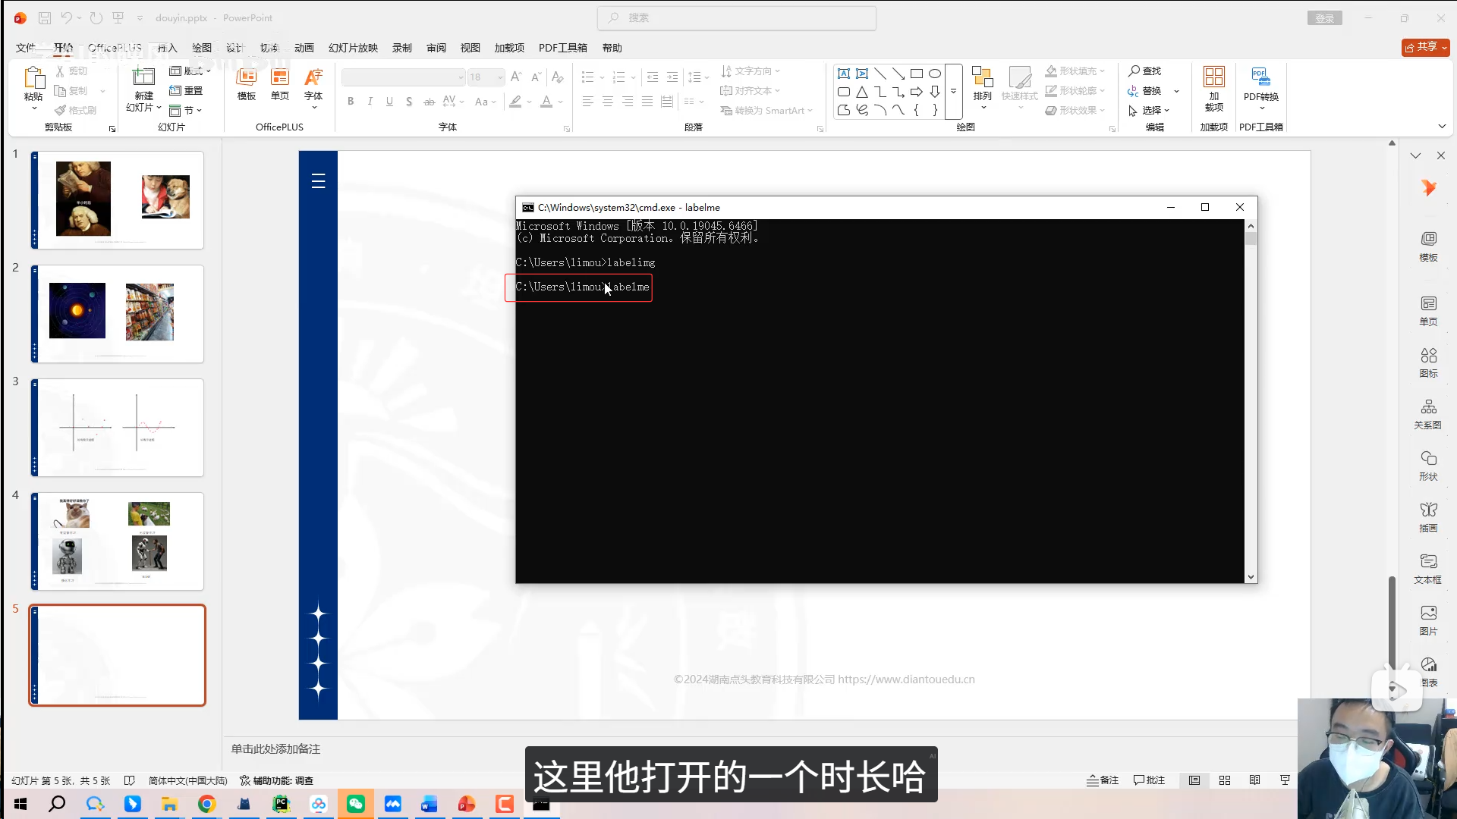Click the font color A swatch
The image size is (1457, 819).
point(546,102)
